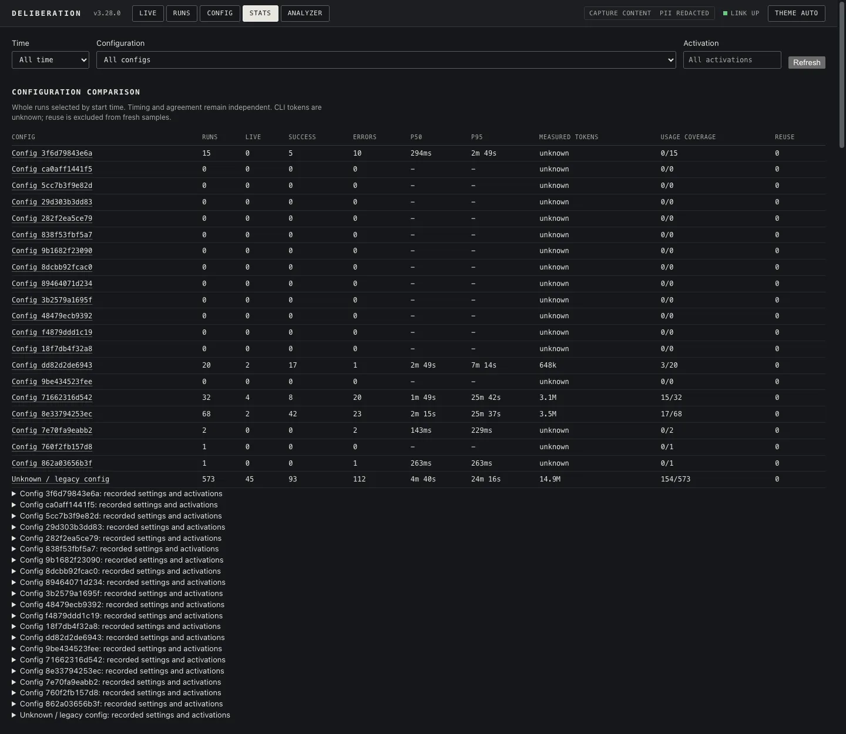Click the P95 column header
The image size is (846, 734).
coord(477,137)
